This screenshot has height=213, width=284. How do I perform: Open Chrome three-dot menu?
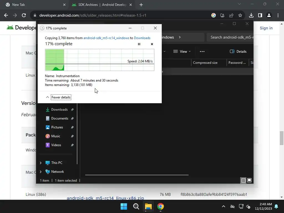[278, 16]
